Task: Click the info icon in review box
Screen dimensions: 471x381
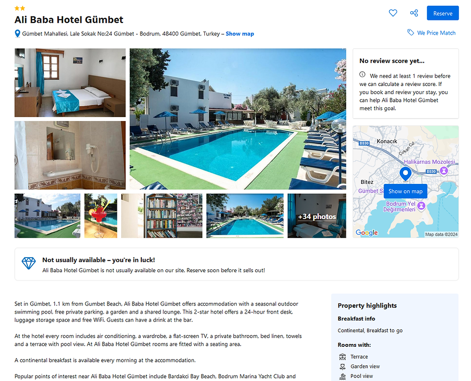Action: click(362, 74)
